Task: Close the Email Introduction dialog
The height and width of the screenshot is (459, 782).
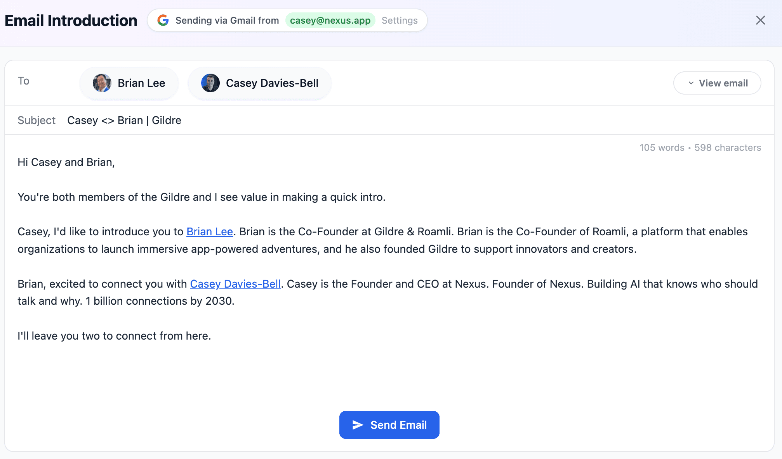Action: click(760, 20)
